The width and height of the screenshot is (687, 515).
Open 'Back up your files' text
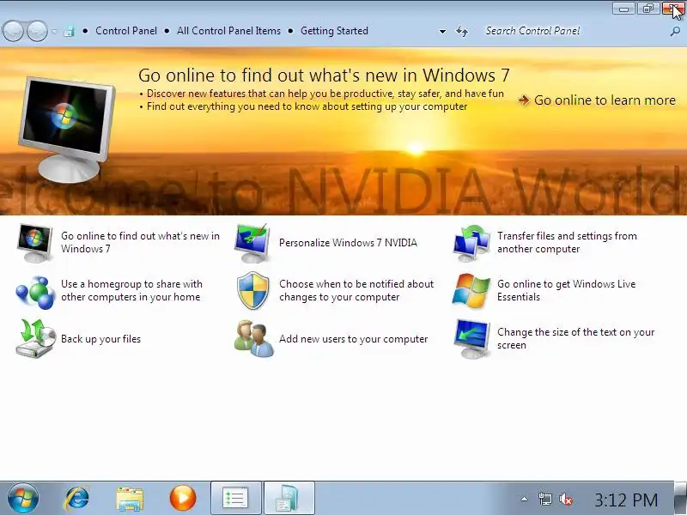tap(100, 339)
